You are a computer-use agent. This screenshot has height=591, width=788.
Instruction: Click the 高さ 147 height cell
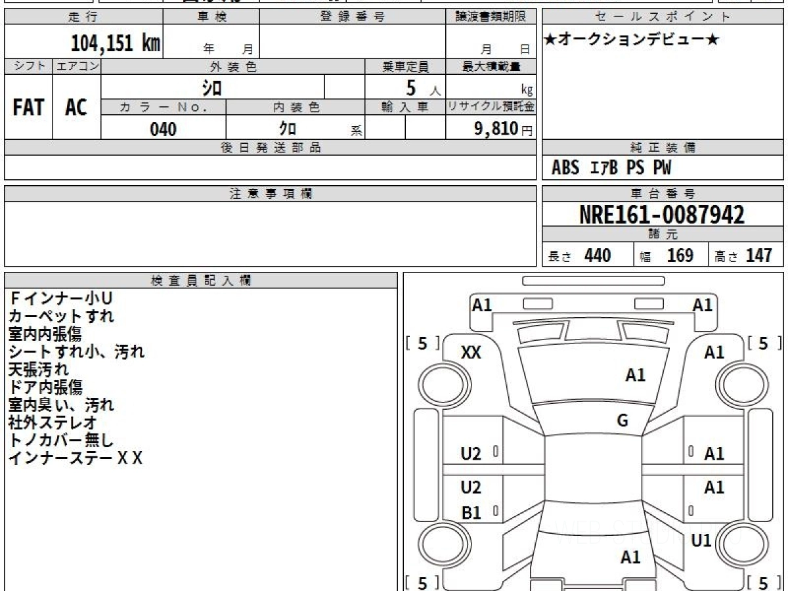point(746,255)
